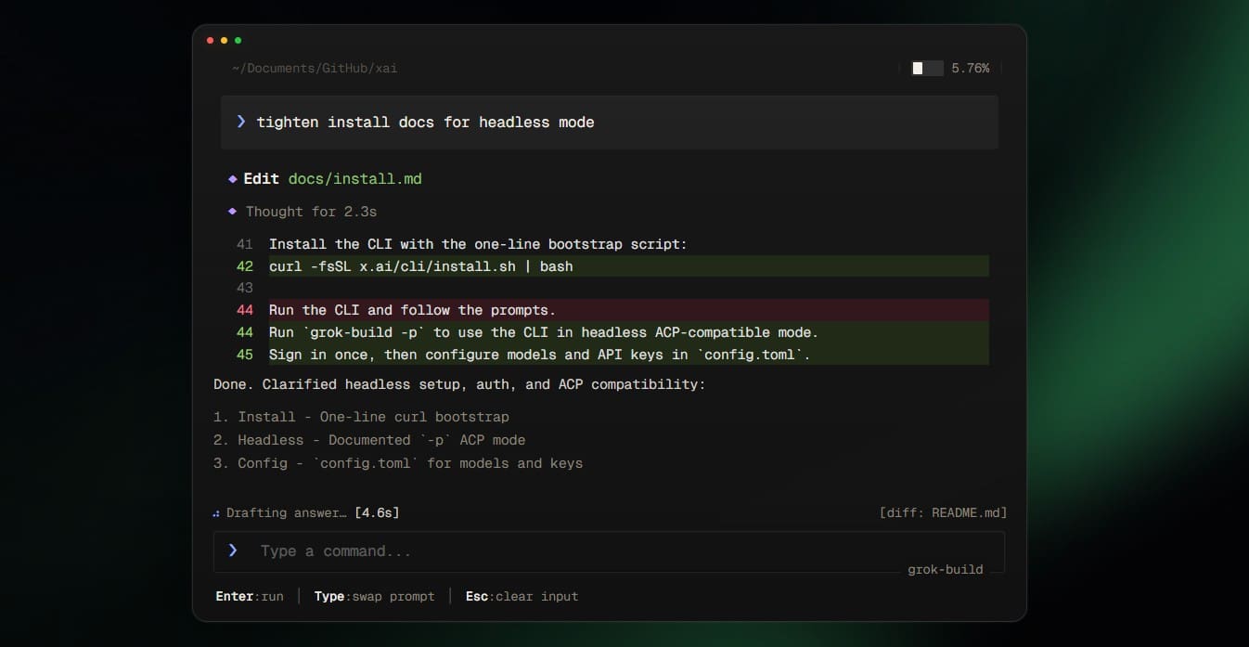This screenshot has height=647, width=1249.
Task: Click the red close window dot
Action: [210, 41]
